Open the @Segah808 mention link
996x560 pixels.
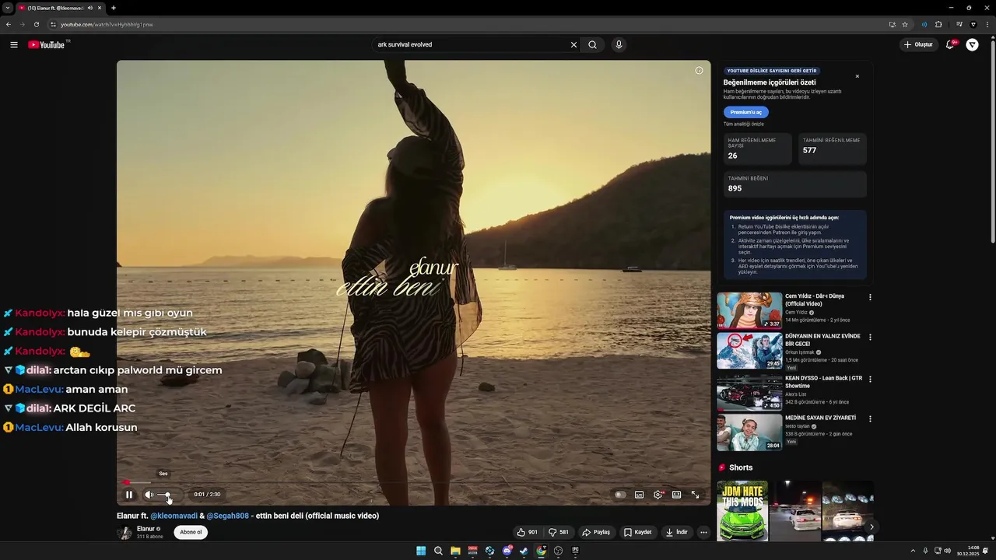(x=228, y=516)
